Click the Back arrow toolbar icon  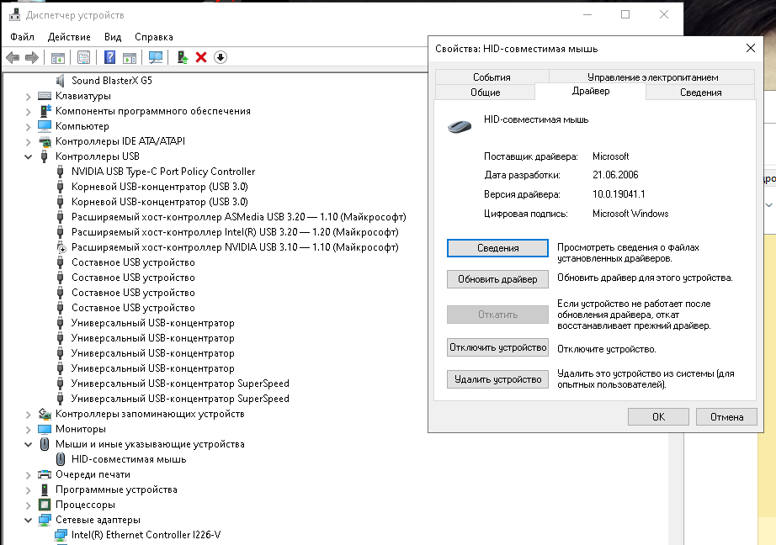(13, 57)
